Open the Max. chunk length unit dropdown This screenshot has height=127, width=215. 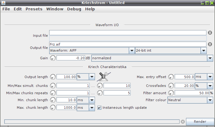[x=86, y=108]
